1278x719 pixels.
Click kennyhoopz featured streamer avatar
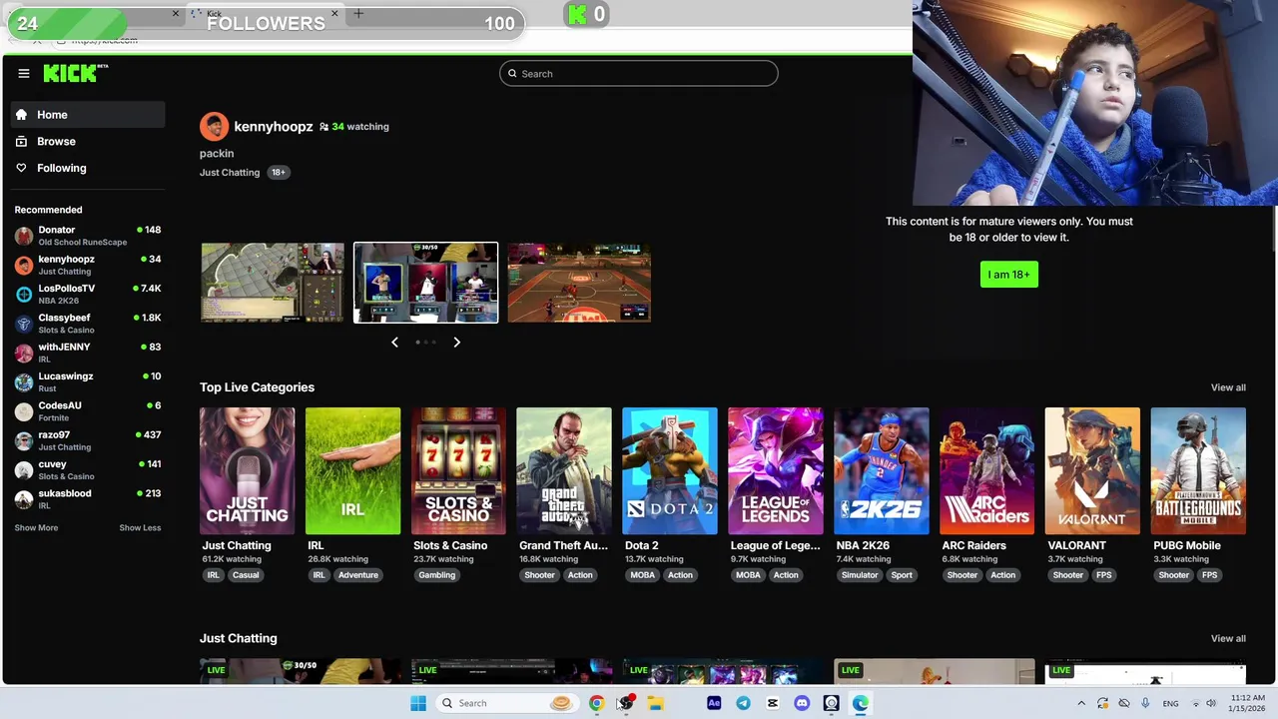[214, 127]
